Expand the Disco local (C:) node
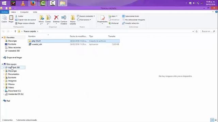 [4, 91]
